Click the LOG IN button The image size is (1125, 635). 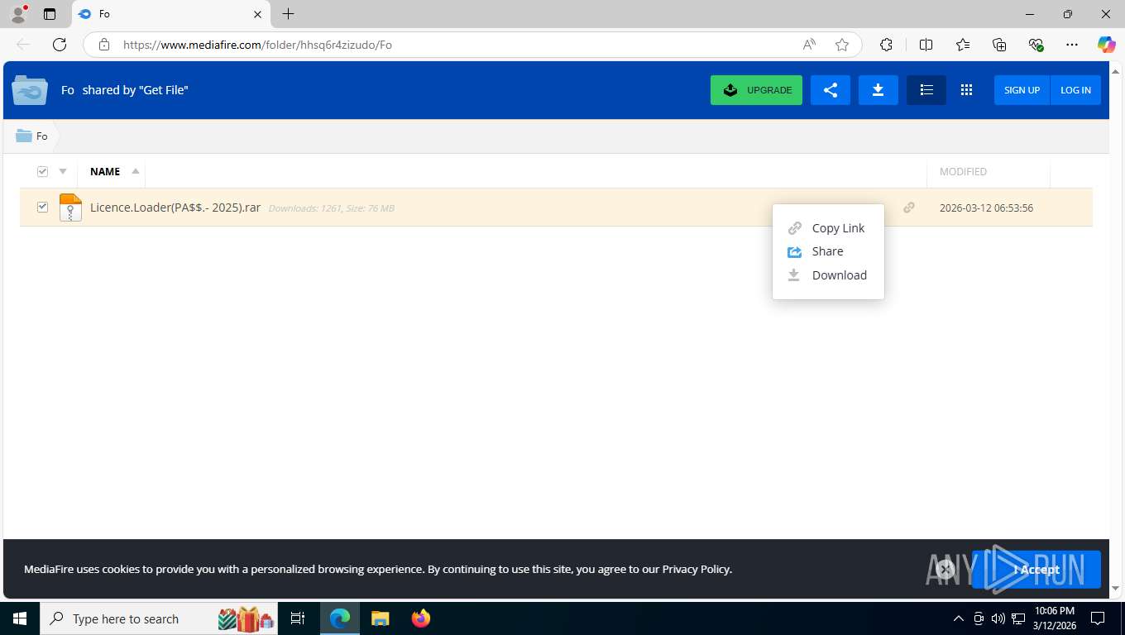pos(1075,90)
